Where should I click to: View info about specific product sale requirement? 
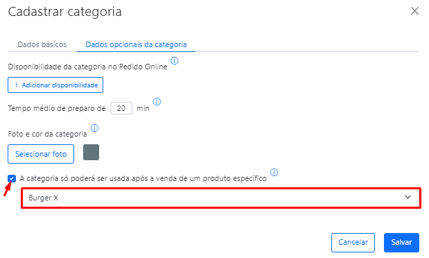[x=274, y=172]
